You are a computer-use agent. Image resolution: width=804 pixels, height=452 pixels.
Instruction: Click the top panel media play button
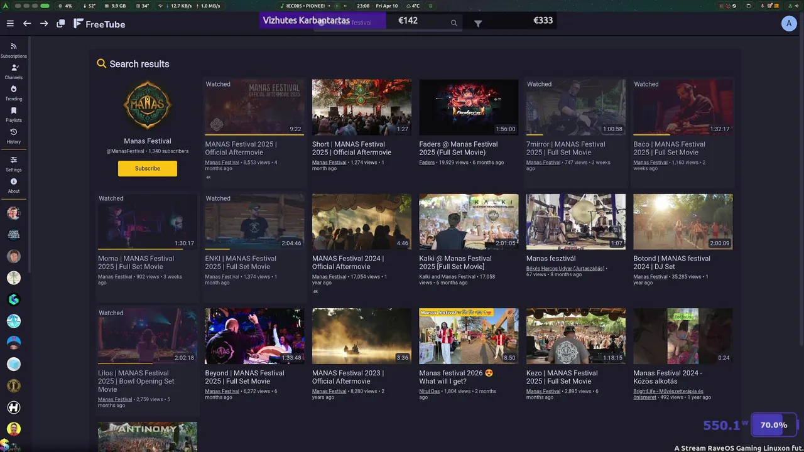[337, 6]
